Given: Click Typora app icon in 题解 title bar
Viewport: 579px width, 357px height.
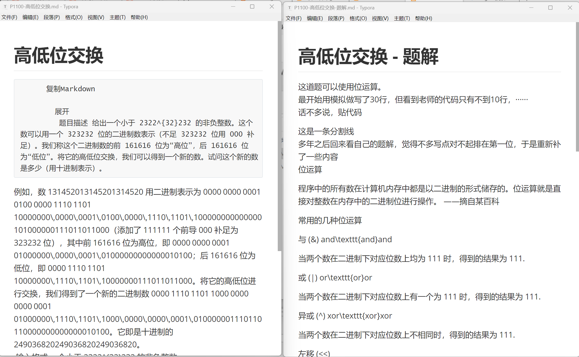Looking at the screenshot, I should pyautogui.click(x=289, y=8).
